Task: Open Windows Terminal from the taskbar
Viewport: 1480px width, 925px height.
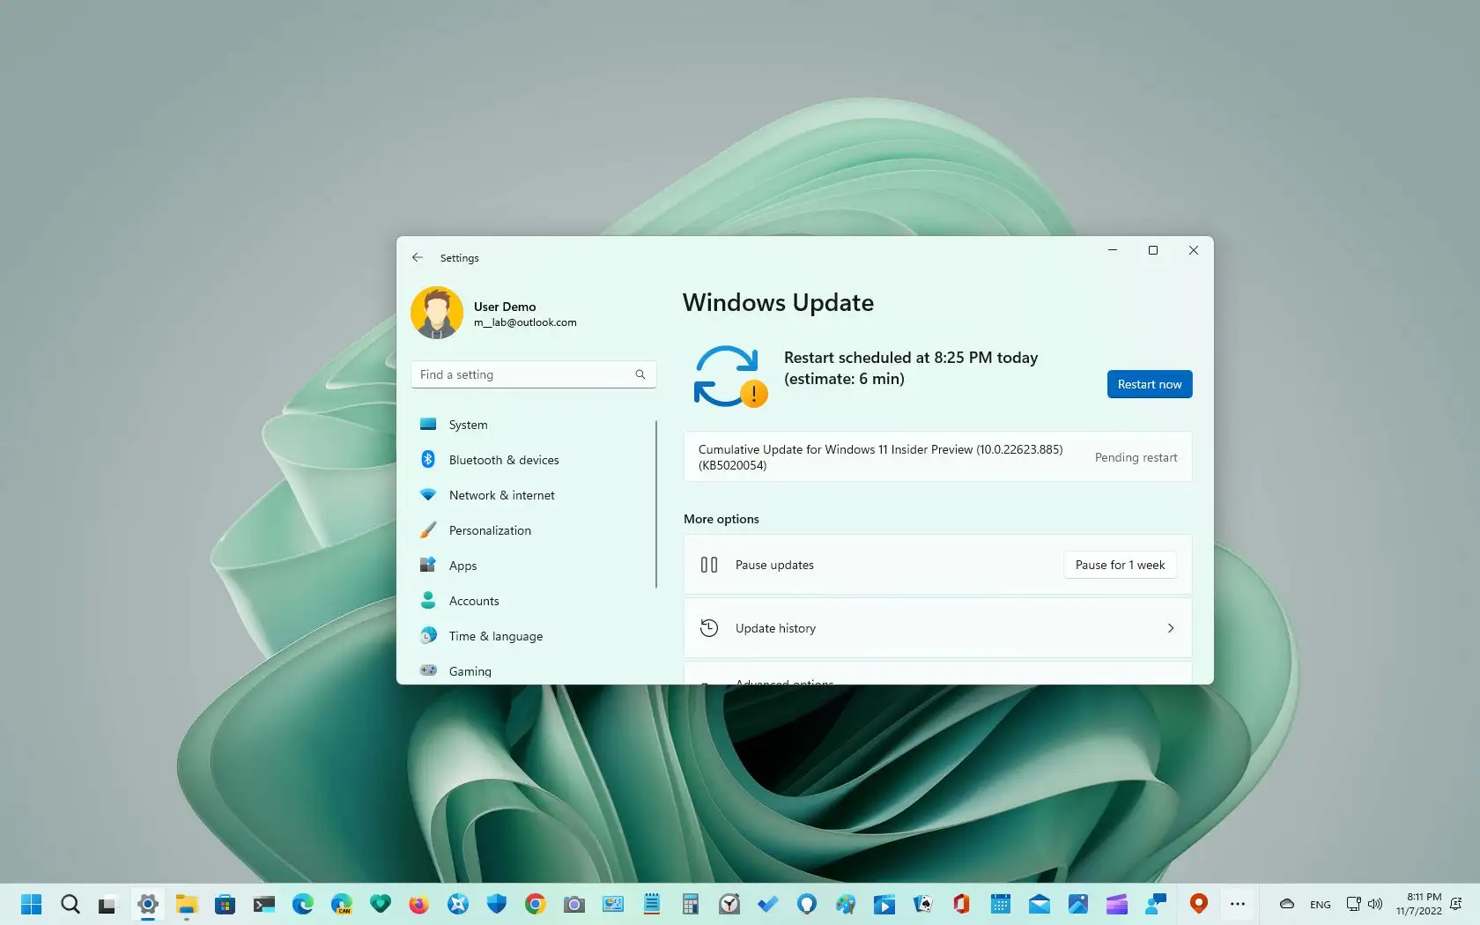Action: (265, 904)
